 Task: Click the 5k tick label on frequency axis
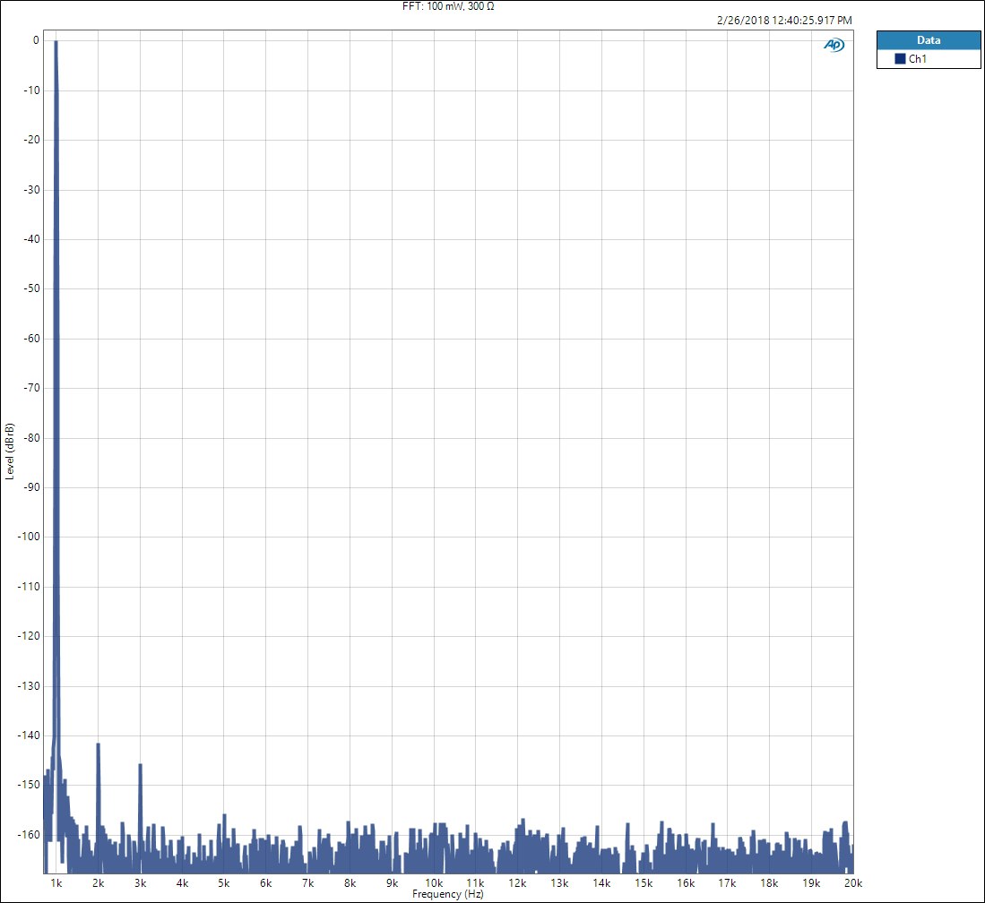tap(224, 883)
